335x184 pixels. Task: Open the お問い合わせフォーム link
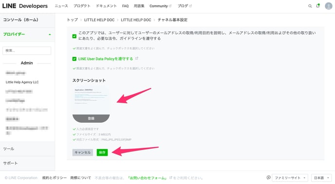tap(147, 178)
